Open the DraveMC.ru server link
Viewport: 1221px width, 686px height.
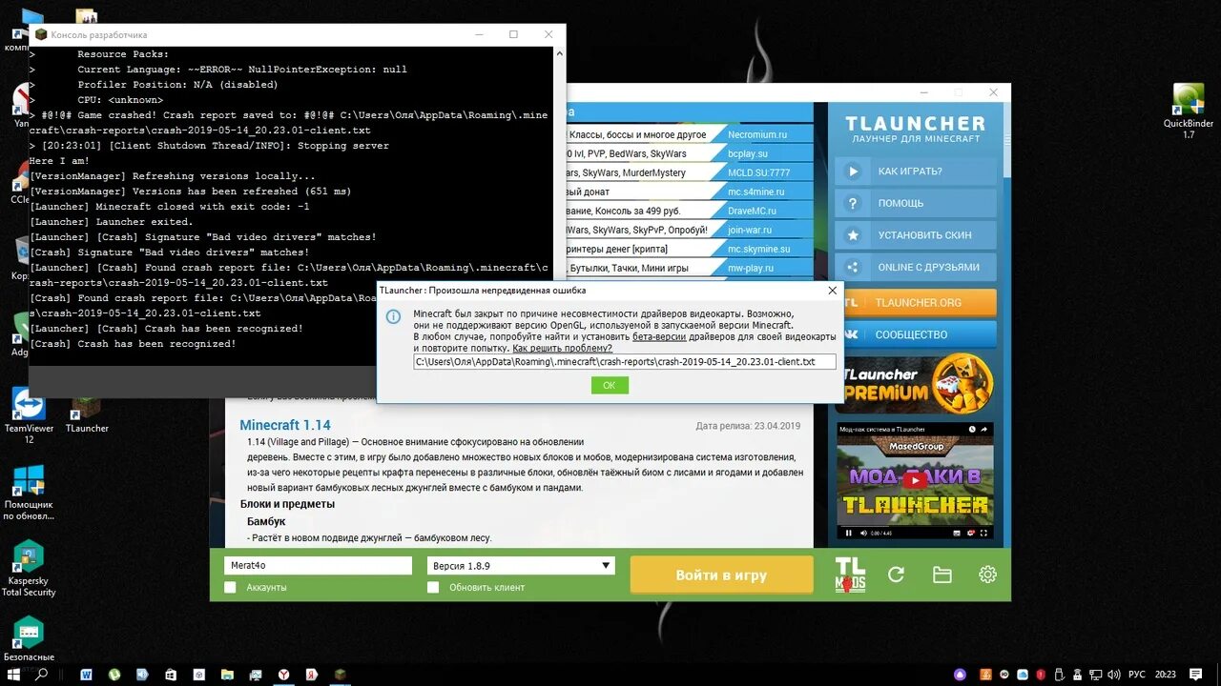752,212
